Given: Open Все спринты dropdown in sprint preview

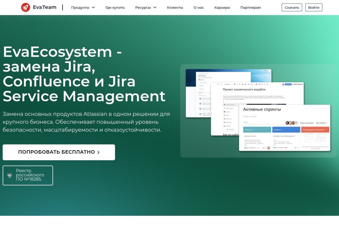Looking at the screenshot, I should (321, 123).
